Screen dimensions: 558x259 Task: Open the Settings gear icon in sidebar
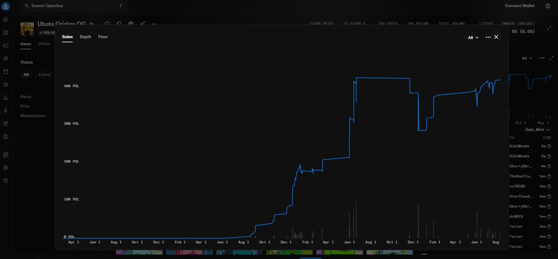(x=6, y=167)
